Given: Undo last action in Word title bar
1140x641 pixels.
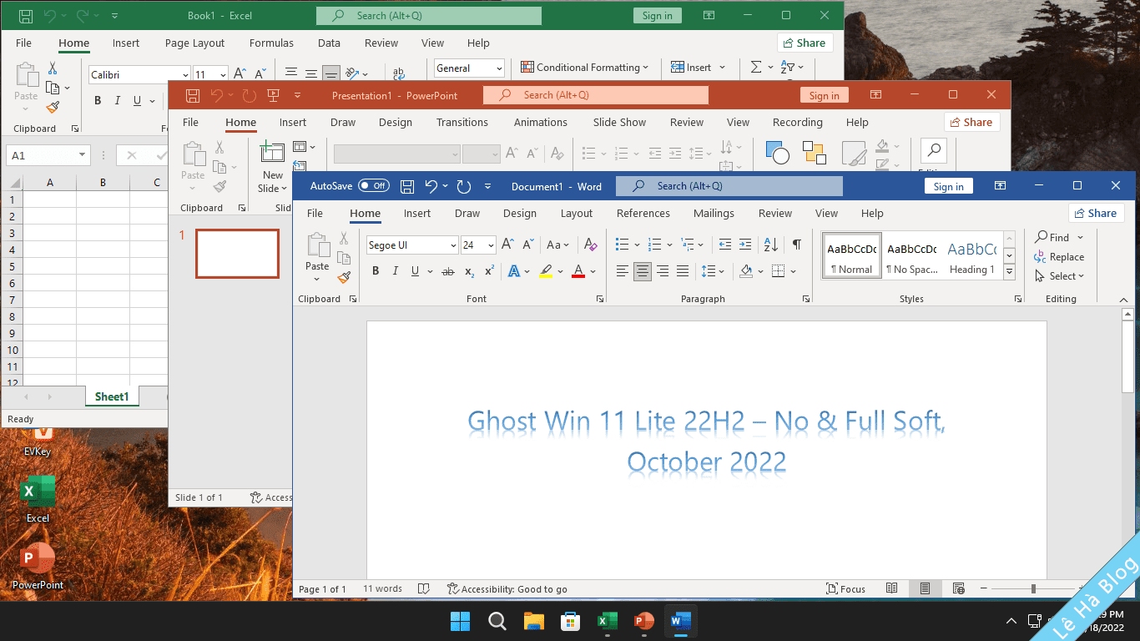Looking at the screenshot, I should tap(431, 186).
